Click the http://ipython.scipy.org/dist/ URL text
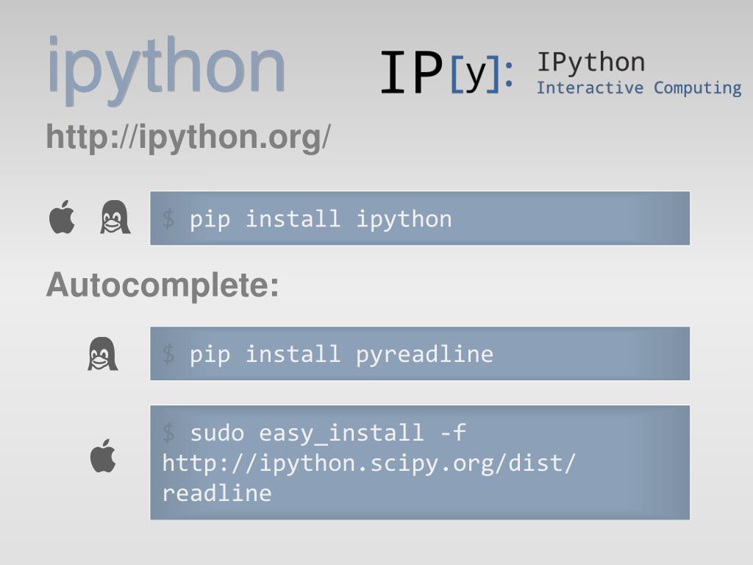The image size is (753, 565). click(368, 463)
